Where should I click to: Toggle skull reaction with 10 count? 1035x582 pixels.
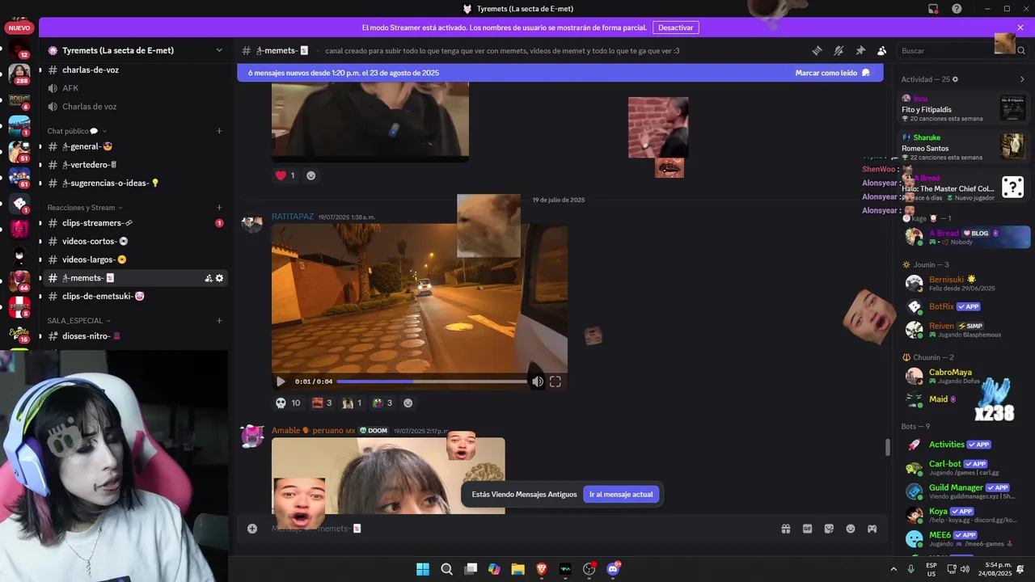pyautogui.click(x=288, y=403)
